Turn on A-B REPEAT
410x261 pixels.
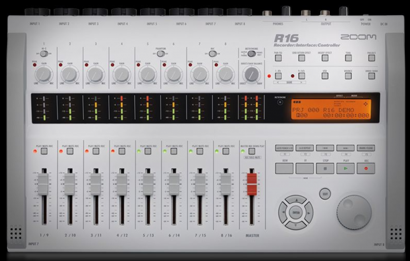coord(305,148)
